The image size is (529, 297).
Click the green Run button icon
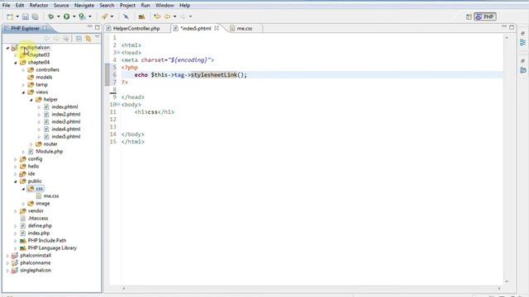coord(66,16)
